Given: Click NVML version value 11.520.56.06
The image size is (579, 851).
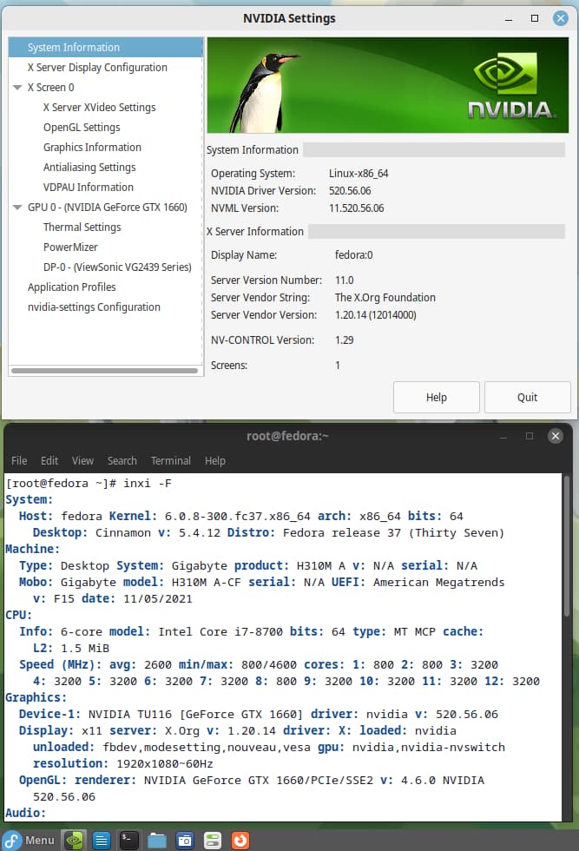Looking at the screenshot, I should pos(357,208).
